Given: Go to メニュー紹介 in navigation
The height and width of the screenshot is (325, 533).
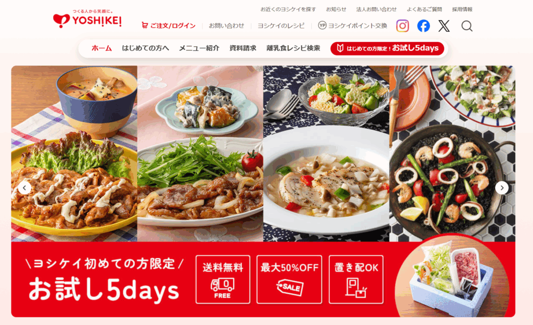Looking at the screenshot, I should [x=199, y=48].
